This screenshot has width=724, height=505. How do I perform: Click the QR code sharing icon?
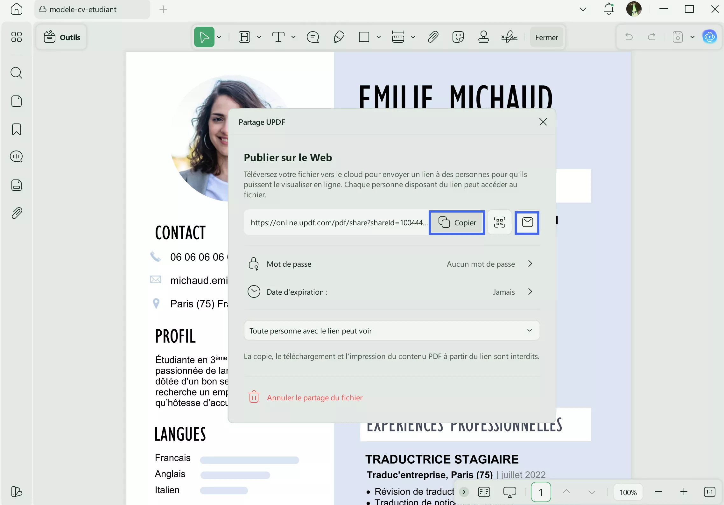point(499,222)
